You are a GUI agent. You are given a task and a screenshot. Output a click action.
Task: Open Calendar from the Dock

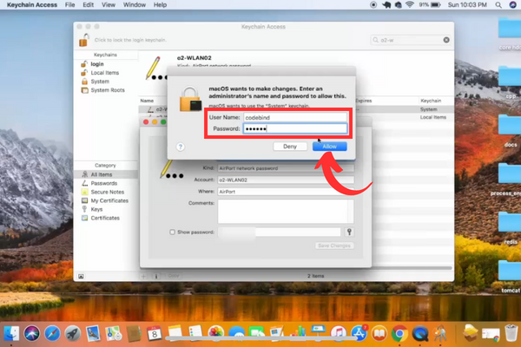pos(155,333)
